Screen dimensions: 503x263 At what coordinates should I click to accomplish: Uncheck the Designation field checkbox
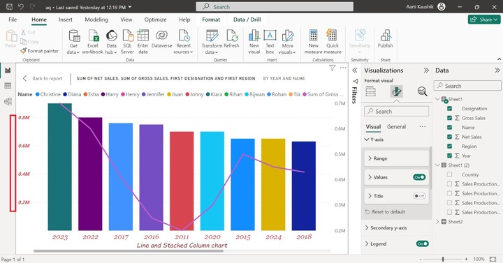tap(449, 109)
